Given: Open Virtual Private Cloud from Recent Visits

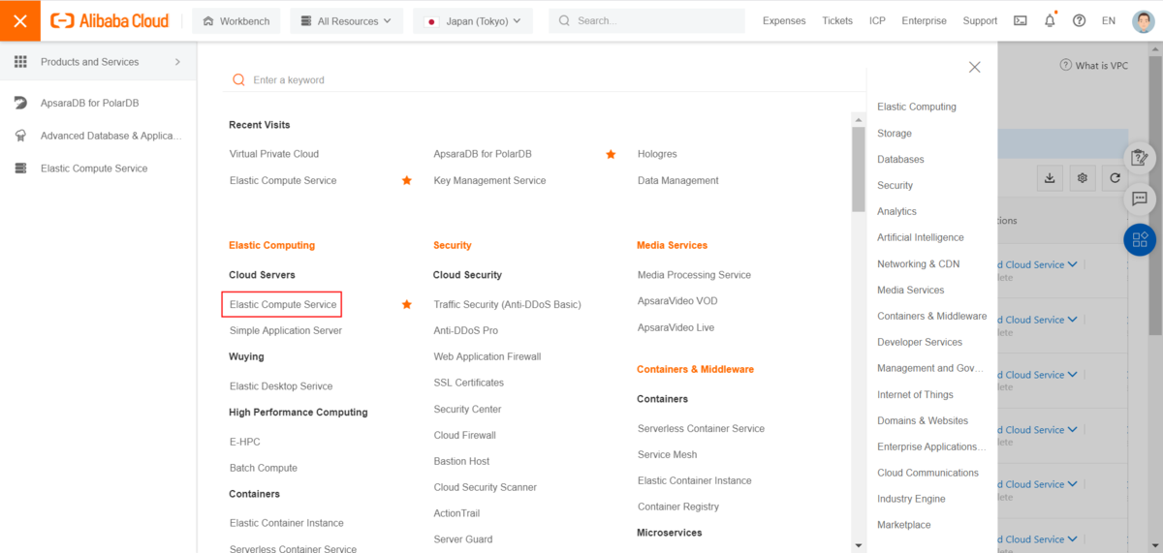Looking at the screenshot, I should pos(274,154).
